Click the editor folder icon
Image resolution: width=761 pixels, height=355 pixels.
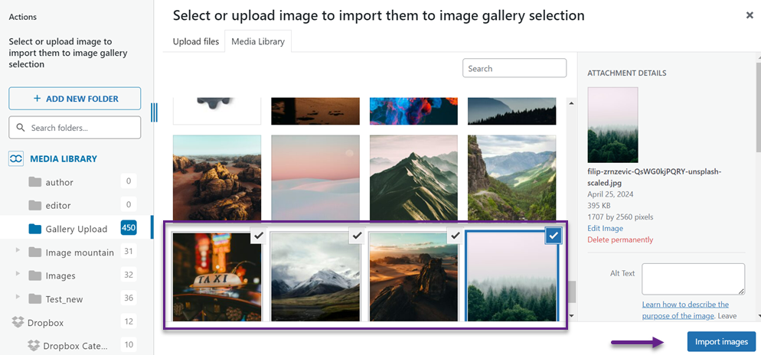point(34,206)
